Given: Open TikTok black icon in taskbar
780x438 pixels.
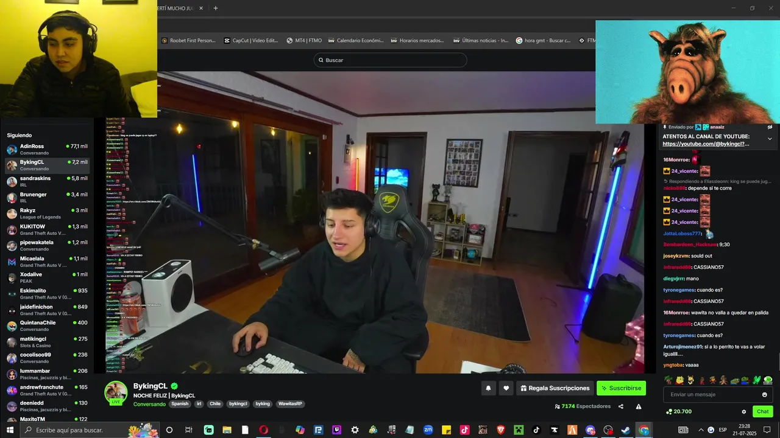Looking at the screenshot, I should [536, 429].
